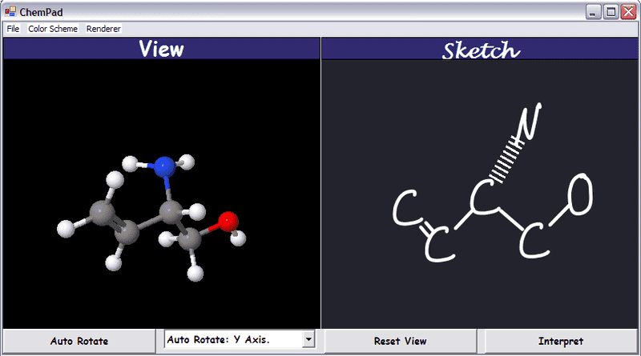The height and width of the screenshot is (356, 641).
Task: Open the File menu
Action: [13, 29]
